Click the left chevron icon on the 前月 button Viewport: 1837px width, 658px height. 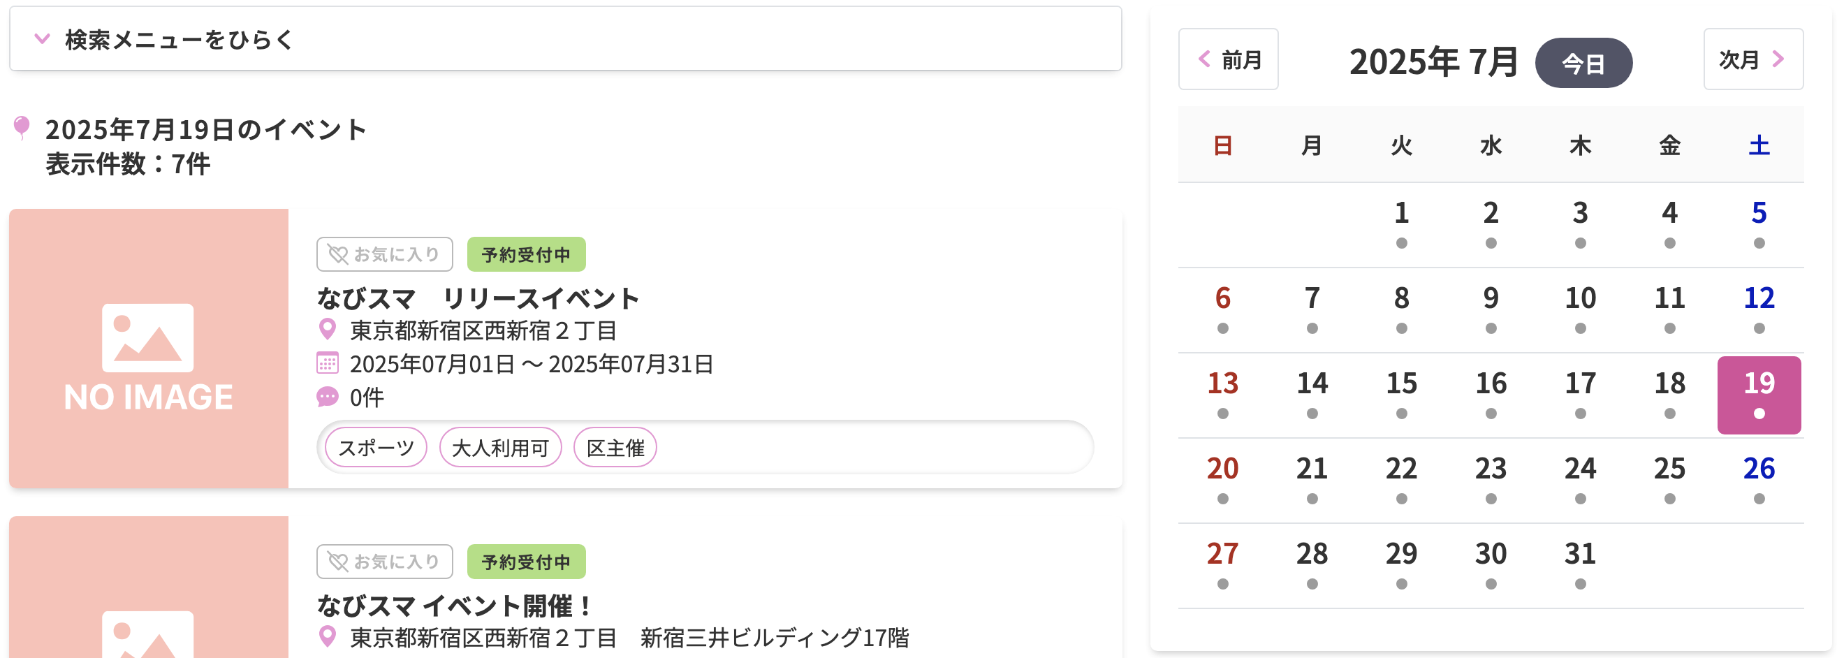1206,61
